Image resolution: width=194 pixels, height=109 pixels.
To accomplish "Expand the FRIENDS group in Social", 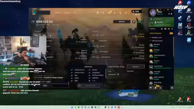I will [150, 38].
